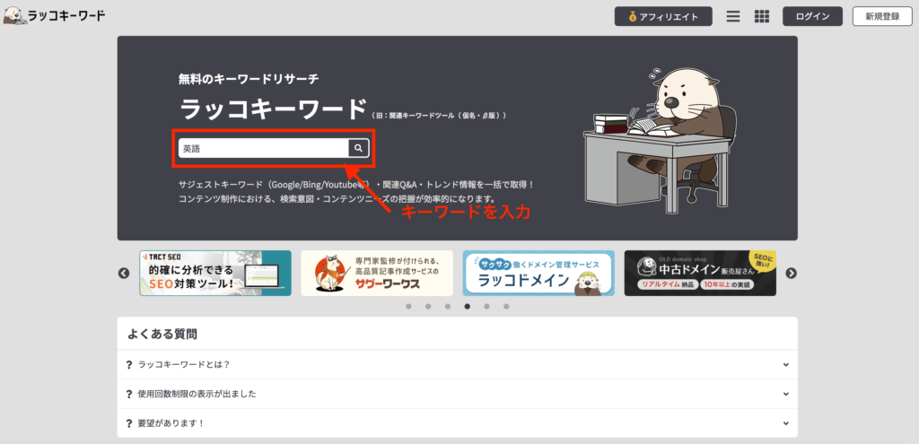Select the fifth carousel pagination dot
The image size is (919, 444).
486,307
